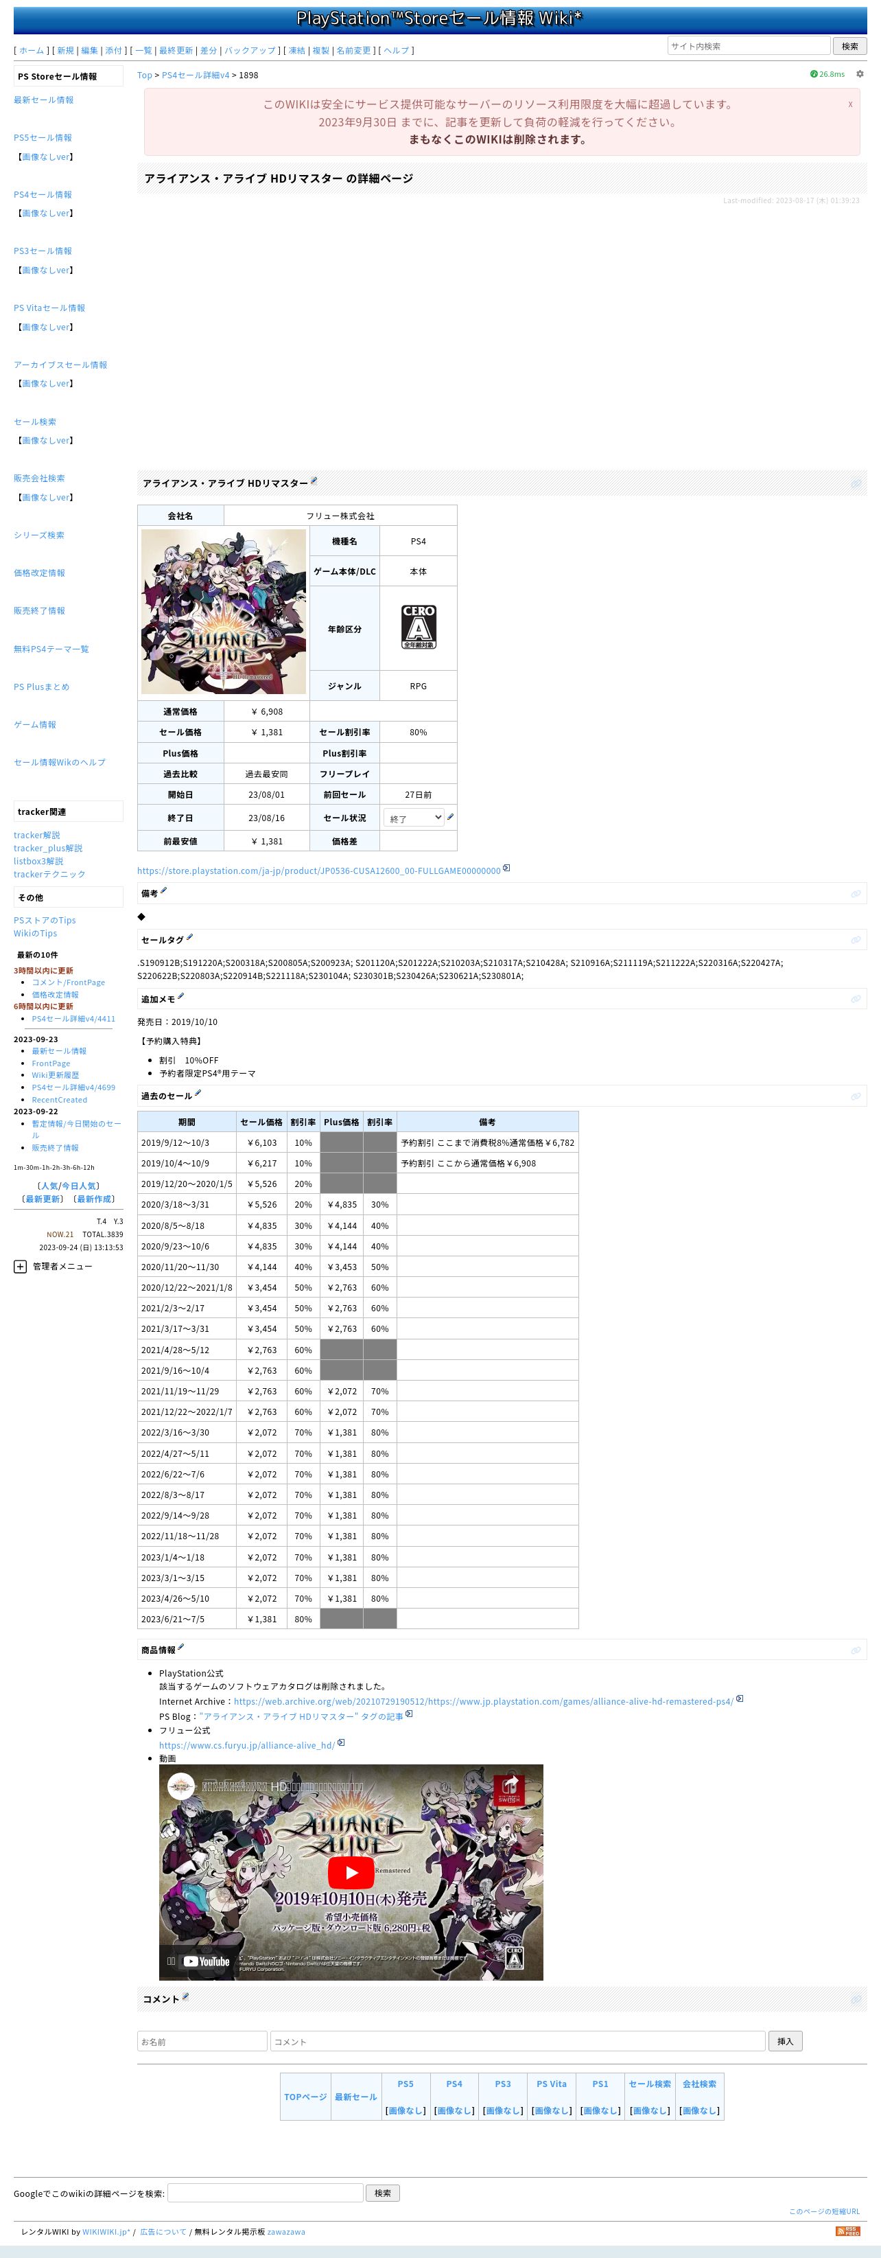Image resolution: width=881 pixels, height=2258 pixels.
Task: Open the 差分 menu link
Action: [x=209, y=51]
